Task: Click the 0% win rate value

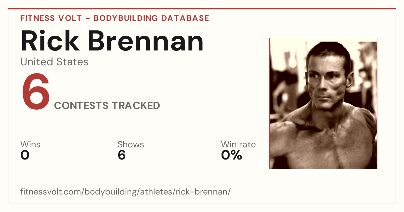Action: [232, 155]
